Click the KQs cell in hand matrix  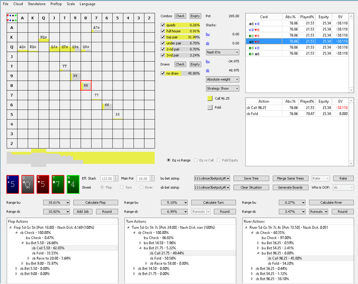pyautogui.click(x=43, y=37)
